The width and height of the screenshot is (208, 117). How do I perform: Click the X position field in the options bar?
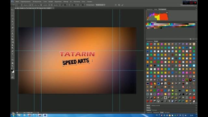pyautogui.click(x=26, y=5)
